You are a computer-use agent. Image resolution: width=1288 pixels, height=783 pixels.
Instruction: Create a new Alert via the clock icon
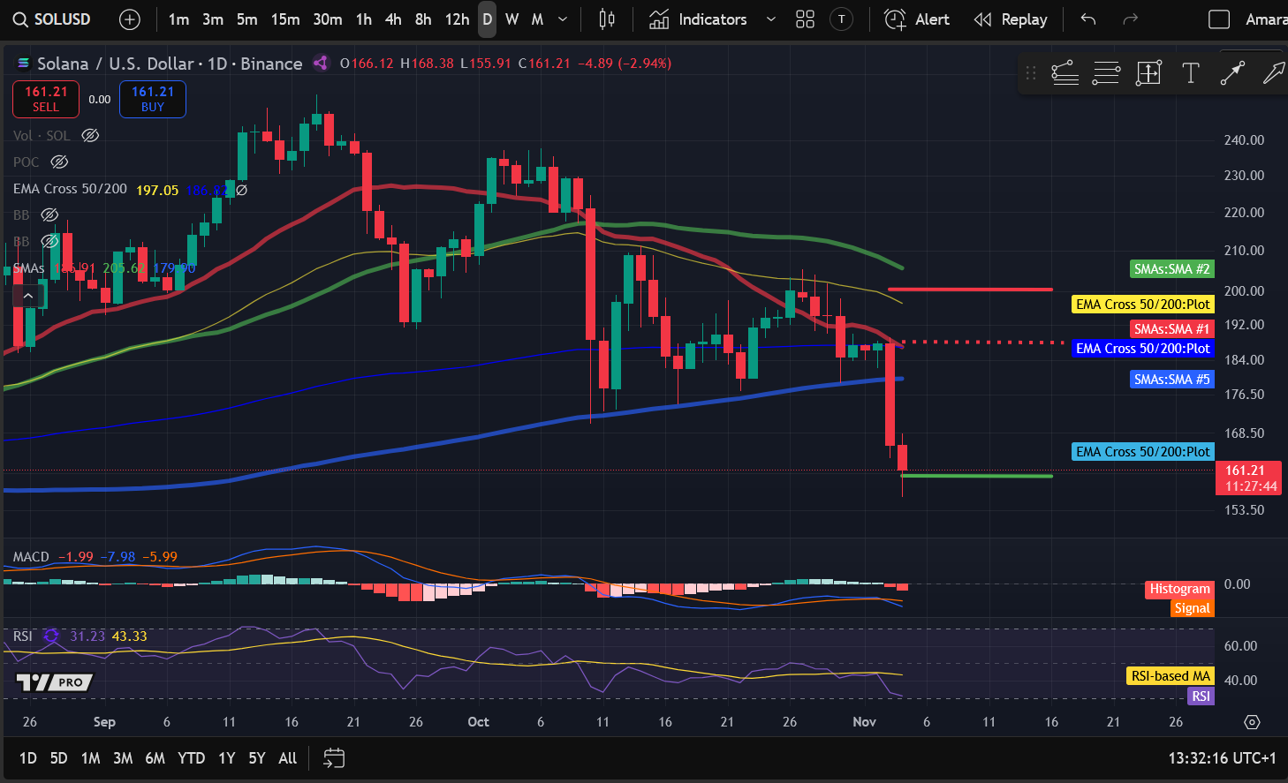click(895, 19)
